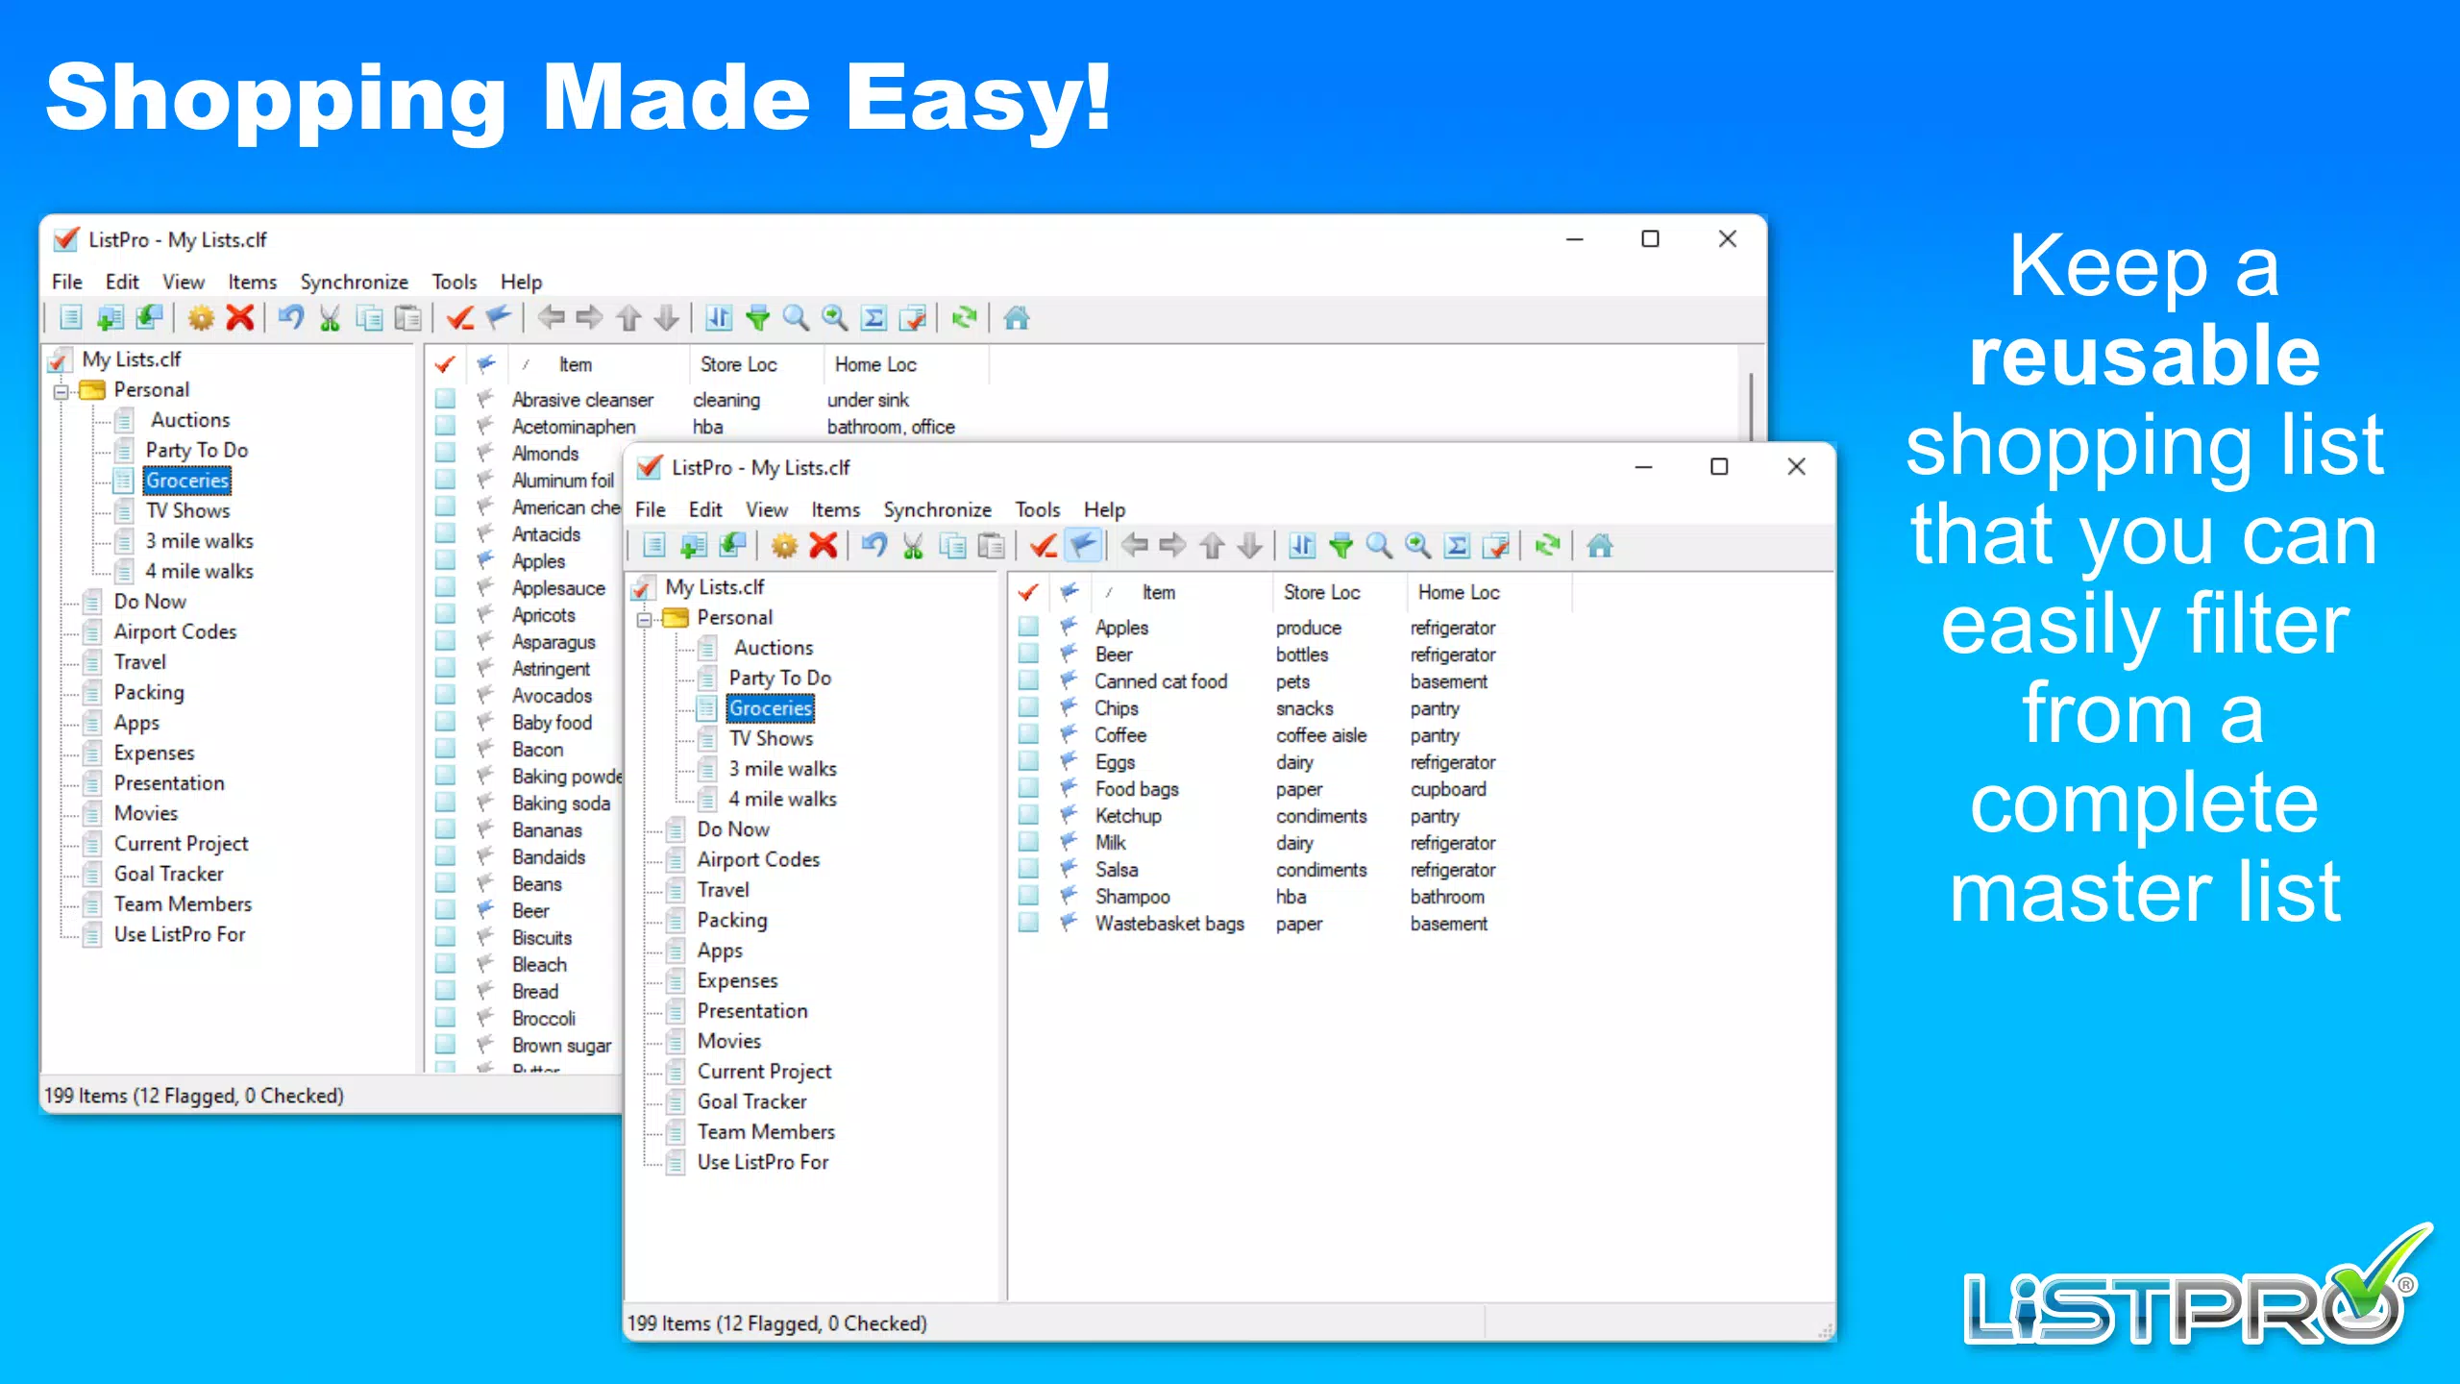
Task: Click the gear settings icon in front window toolbar
Action: [784, 546]
